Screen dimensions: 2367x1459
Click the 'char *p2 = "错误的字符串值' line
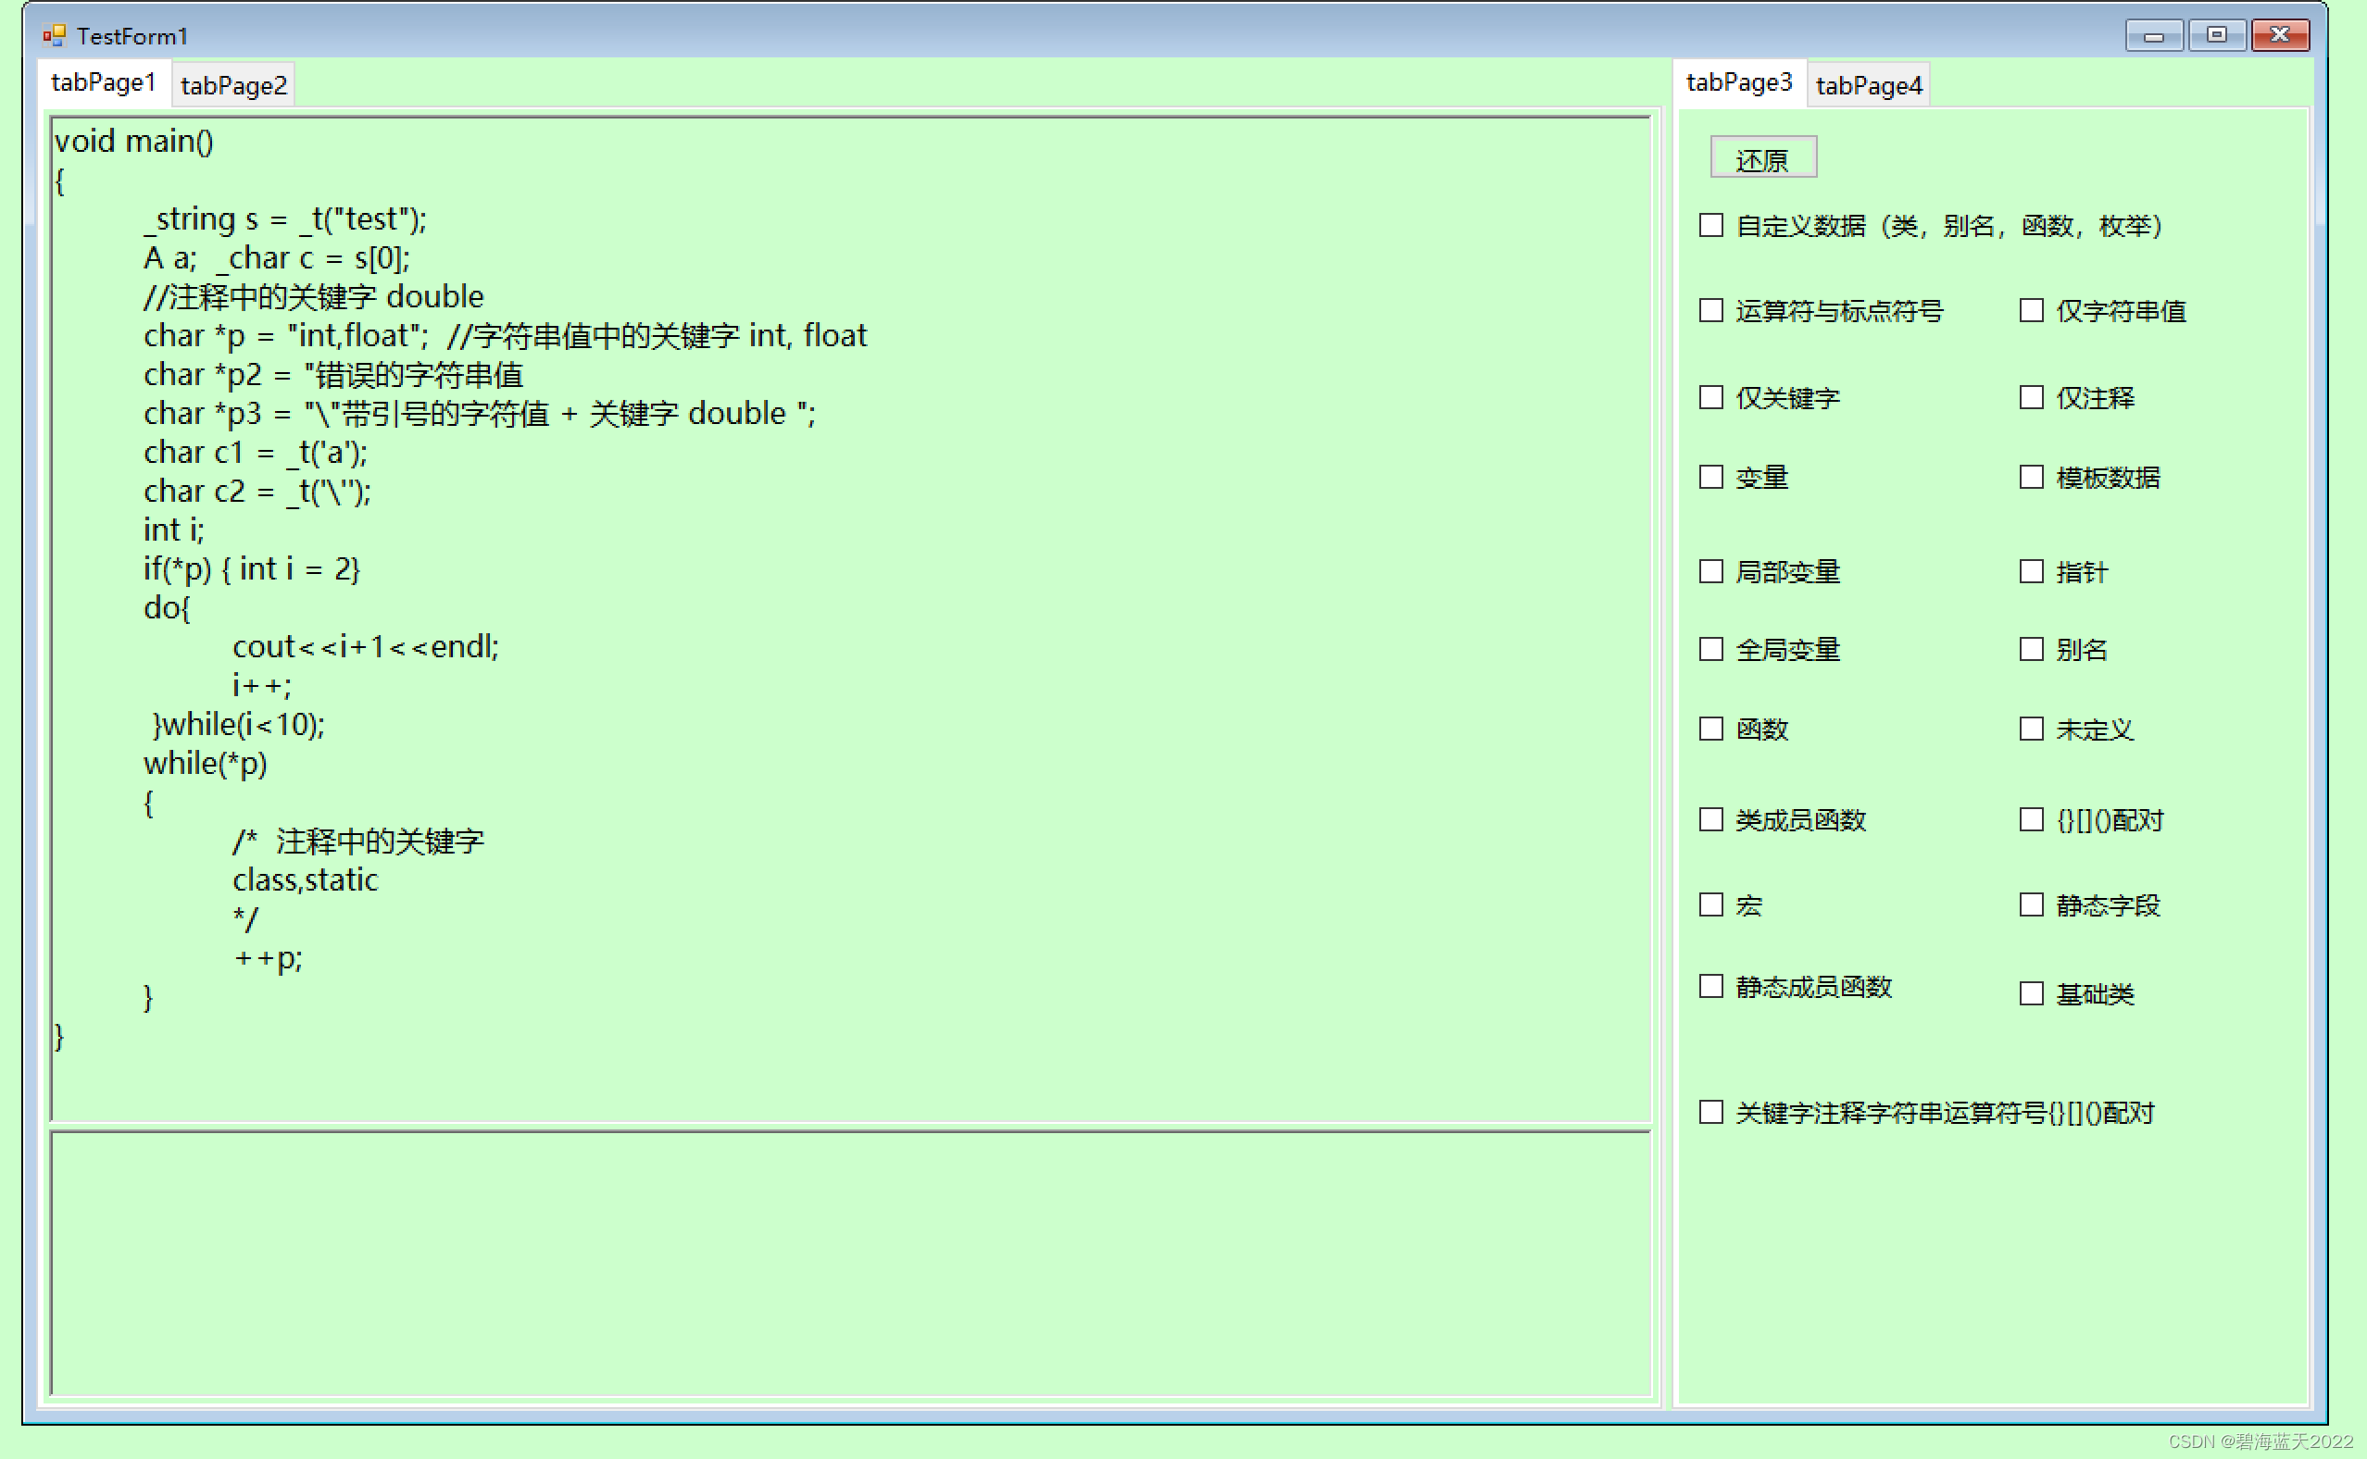(332, 374)
